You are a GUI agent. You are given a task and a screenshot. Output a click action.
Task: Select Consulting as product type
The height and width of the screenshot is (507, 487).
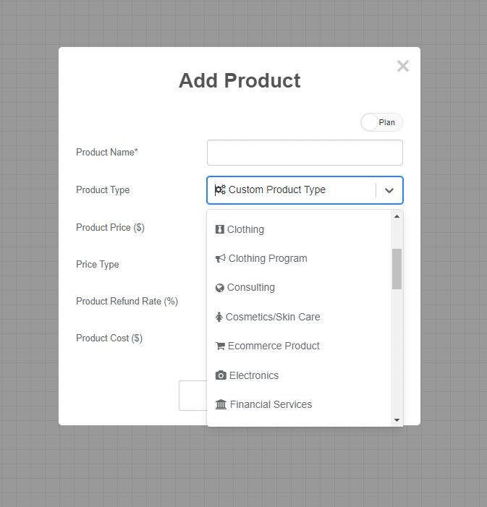299,287
